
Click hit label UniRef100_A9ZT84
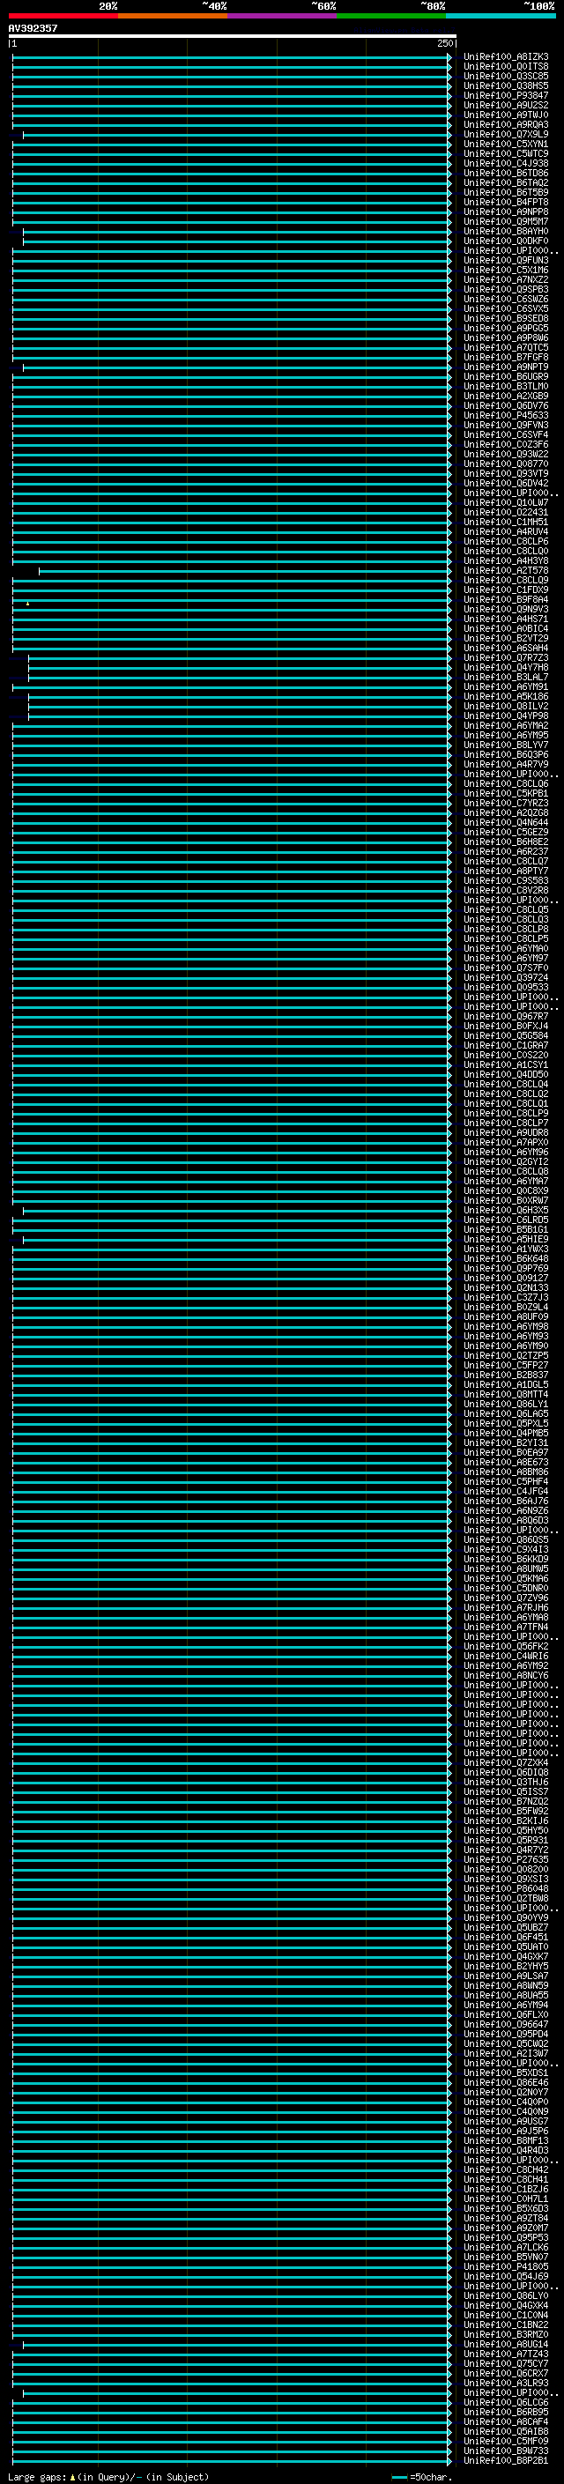[x=506, y=2218]
